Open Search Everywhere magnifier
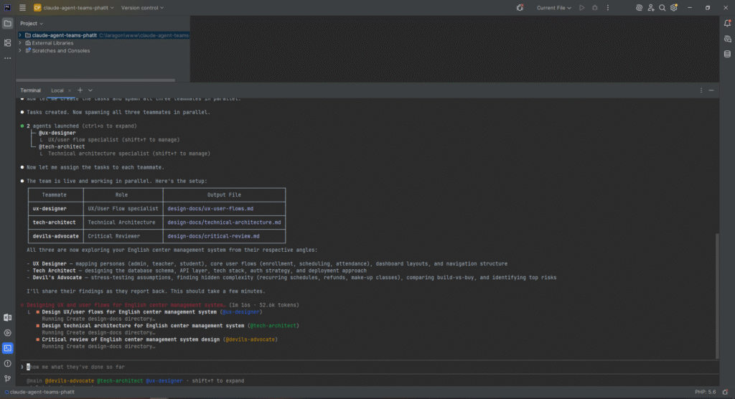This screenshot has height=399, width=735. pyautogui.click(x=663, y=8)
